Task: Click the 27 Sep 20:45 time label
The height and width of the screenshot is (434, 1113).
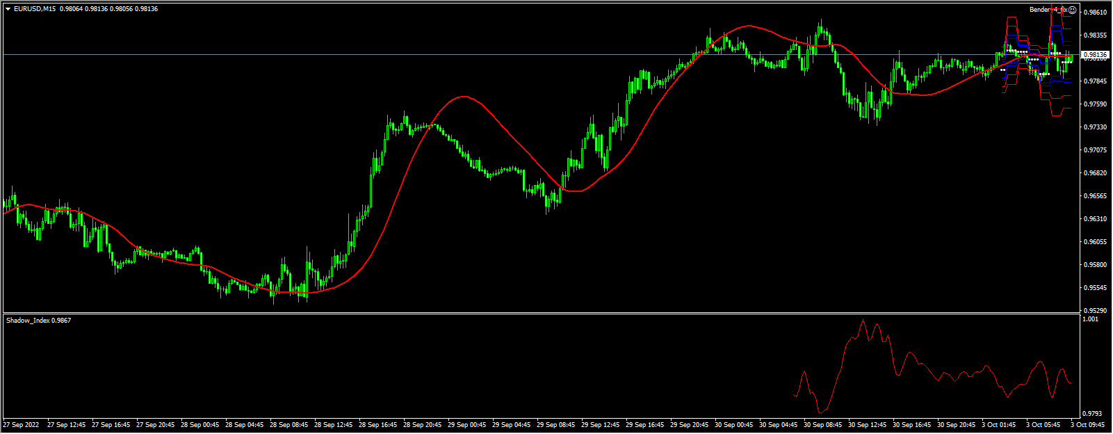Action: (156, 424)
